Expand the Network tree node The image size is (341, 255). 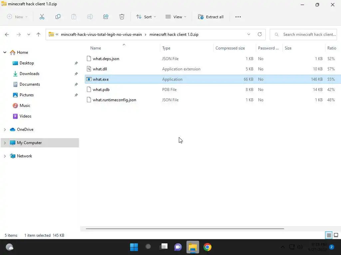pyautogui.click(x=5, y=156)
